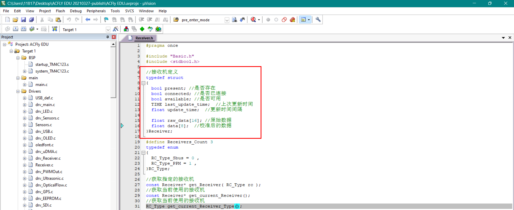
Task: Open the Target 1 selection dropdown
Action: pos(108,29)
